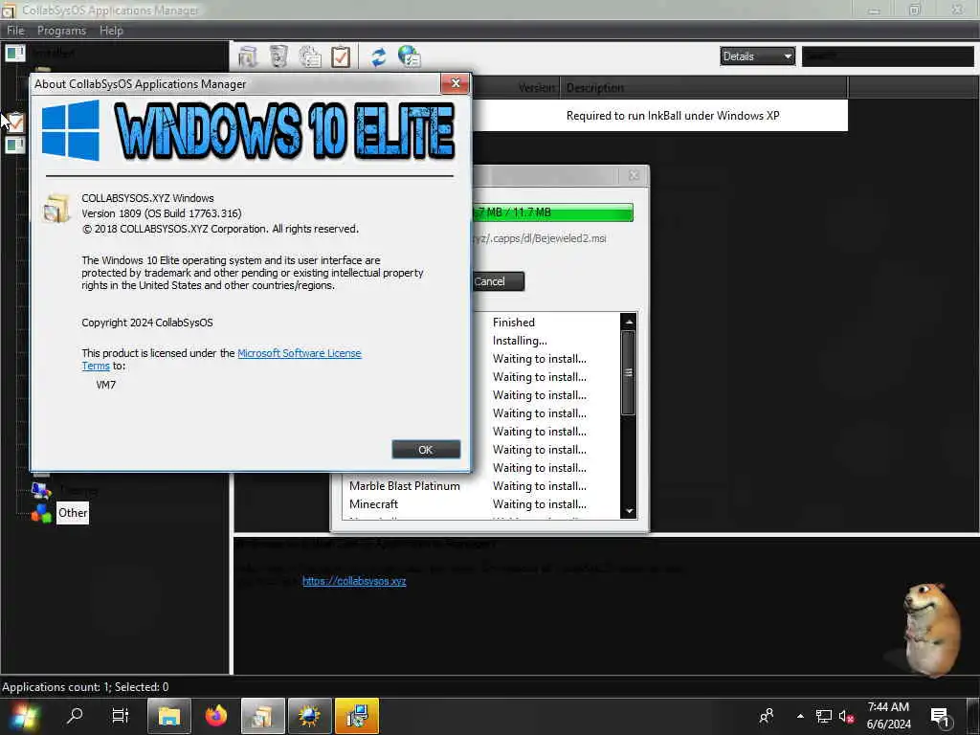Click the Description column header
980x735 pixels.
703,88
